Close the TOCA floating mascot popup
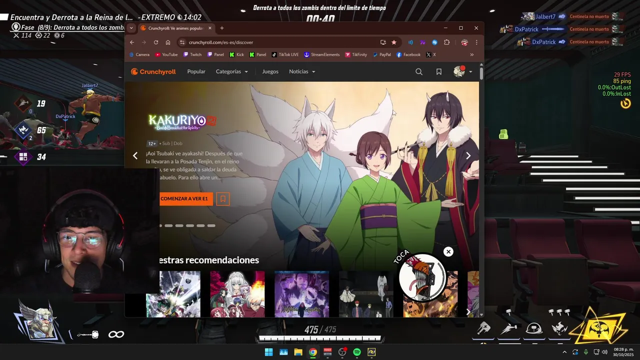The width and height of the screenshot is (640, 360). pyautogui.click(x=448, y=251)
